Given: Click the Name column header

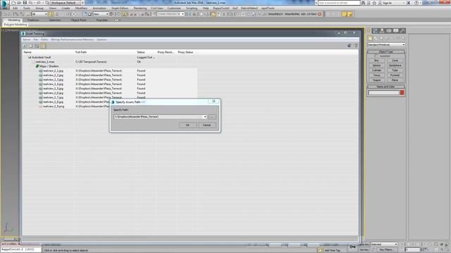Looking at the screenshot, I should coord(49,52).
